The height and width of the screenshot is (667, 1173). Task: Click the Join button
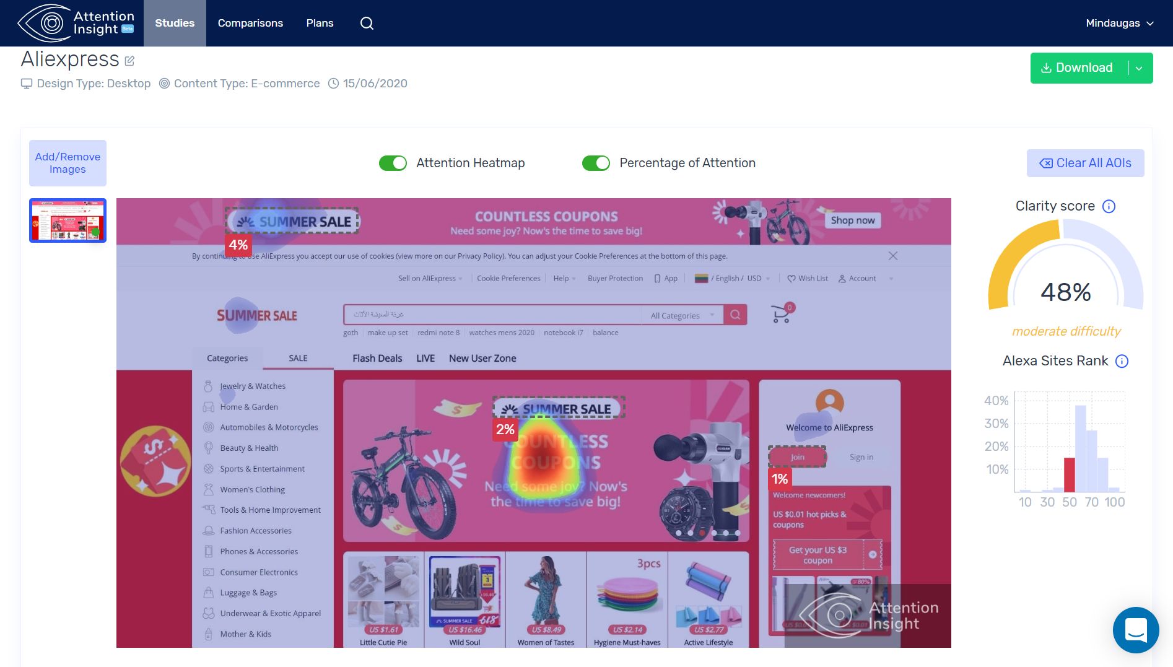797,457
